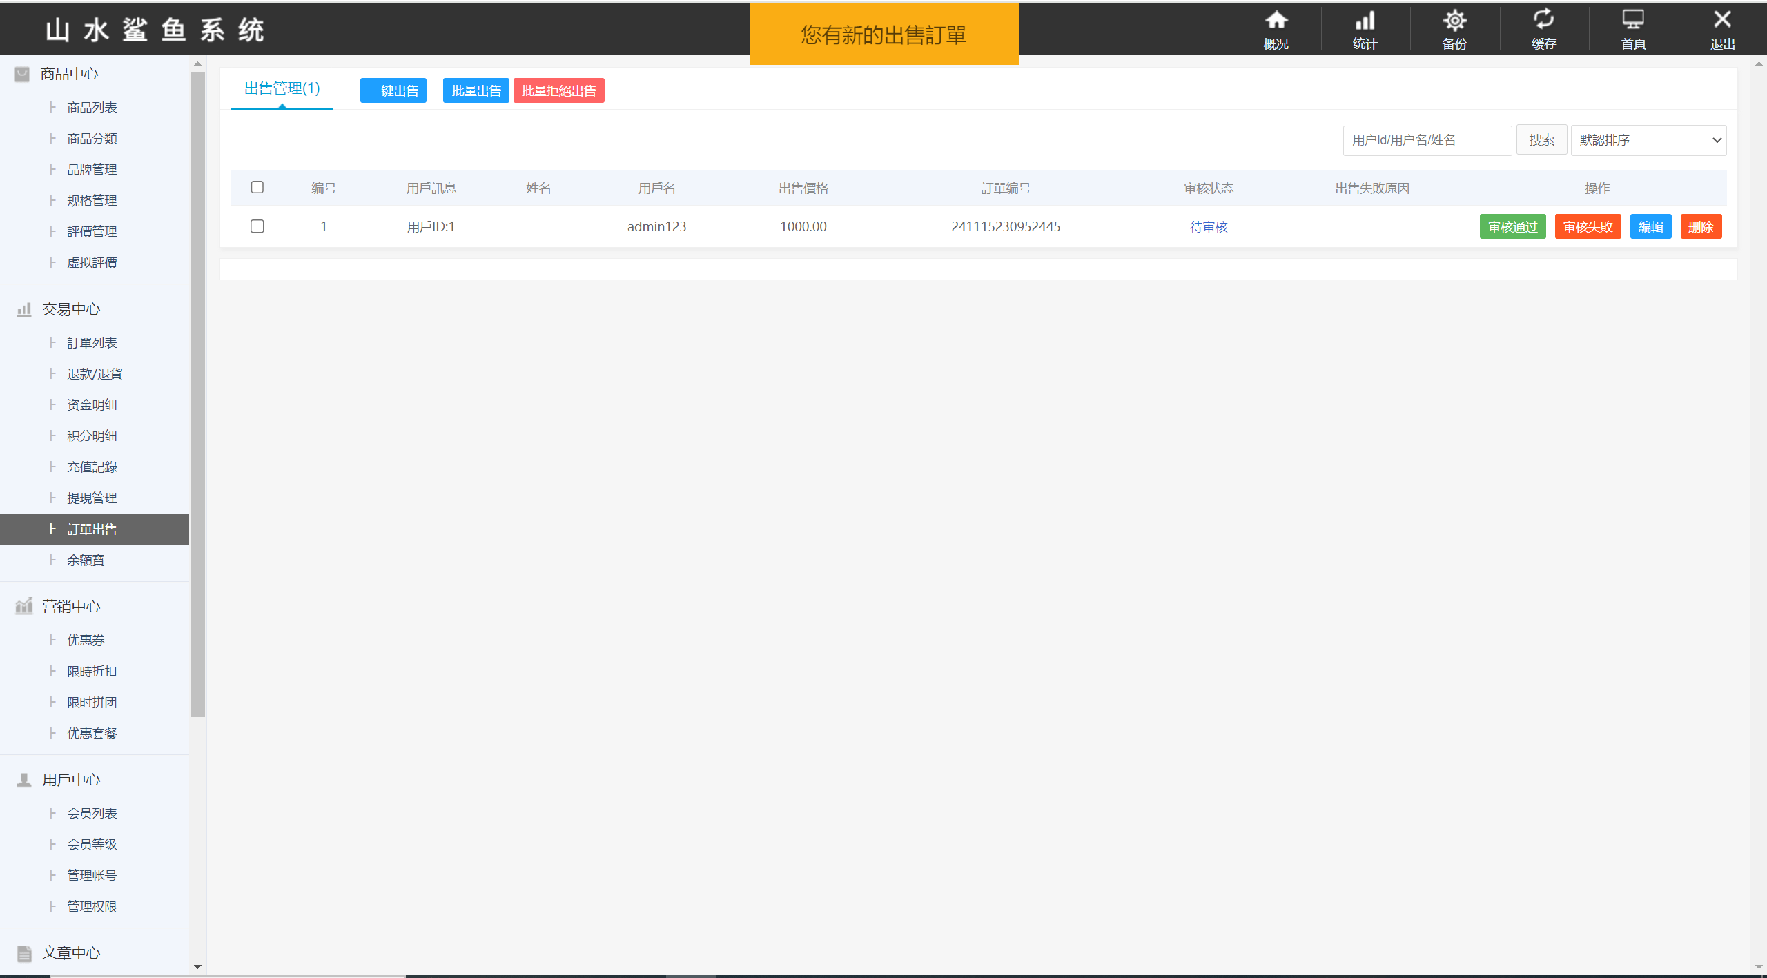Image resolution: width=1767 pixels, height=978 pixels.
Task: Open 提現管理 in the sidebar
Action: [x=92, y=498]
